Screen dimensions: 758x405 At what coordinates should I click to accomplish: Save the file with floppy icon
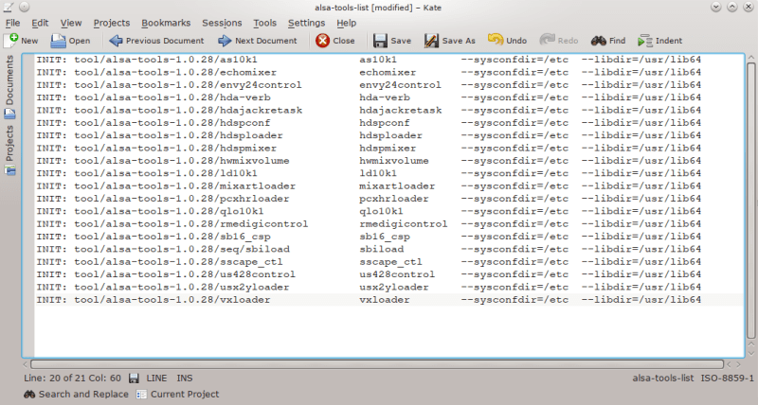pyautogui.click(x=380, y=41)
